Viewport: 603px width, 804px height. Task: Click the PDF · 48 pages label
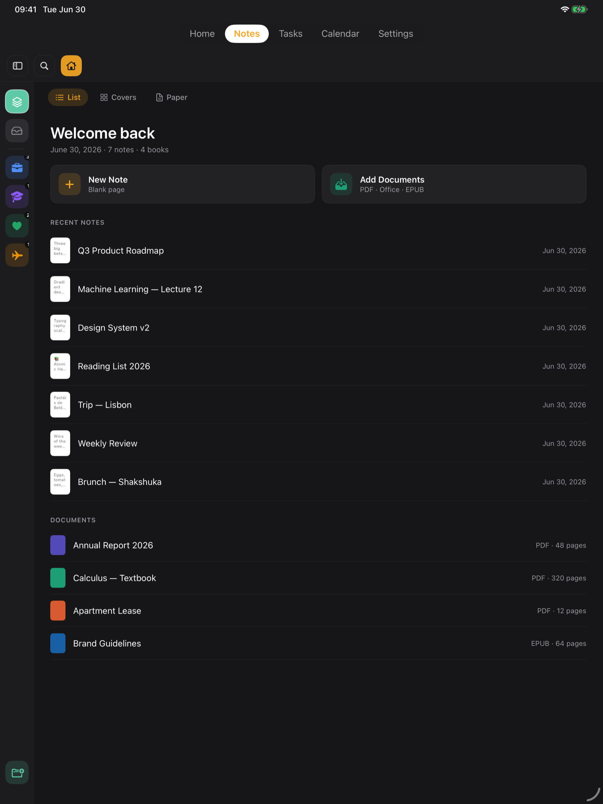[561, 545]
